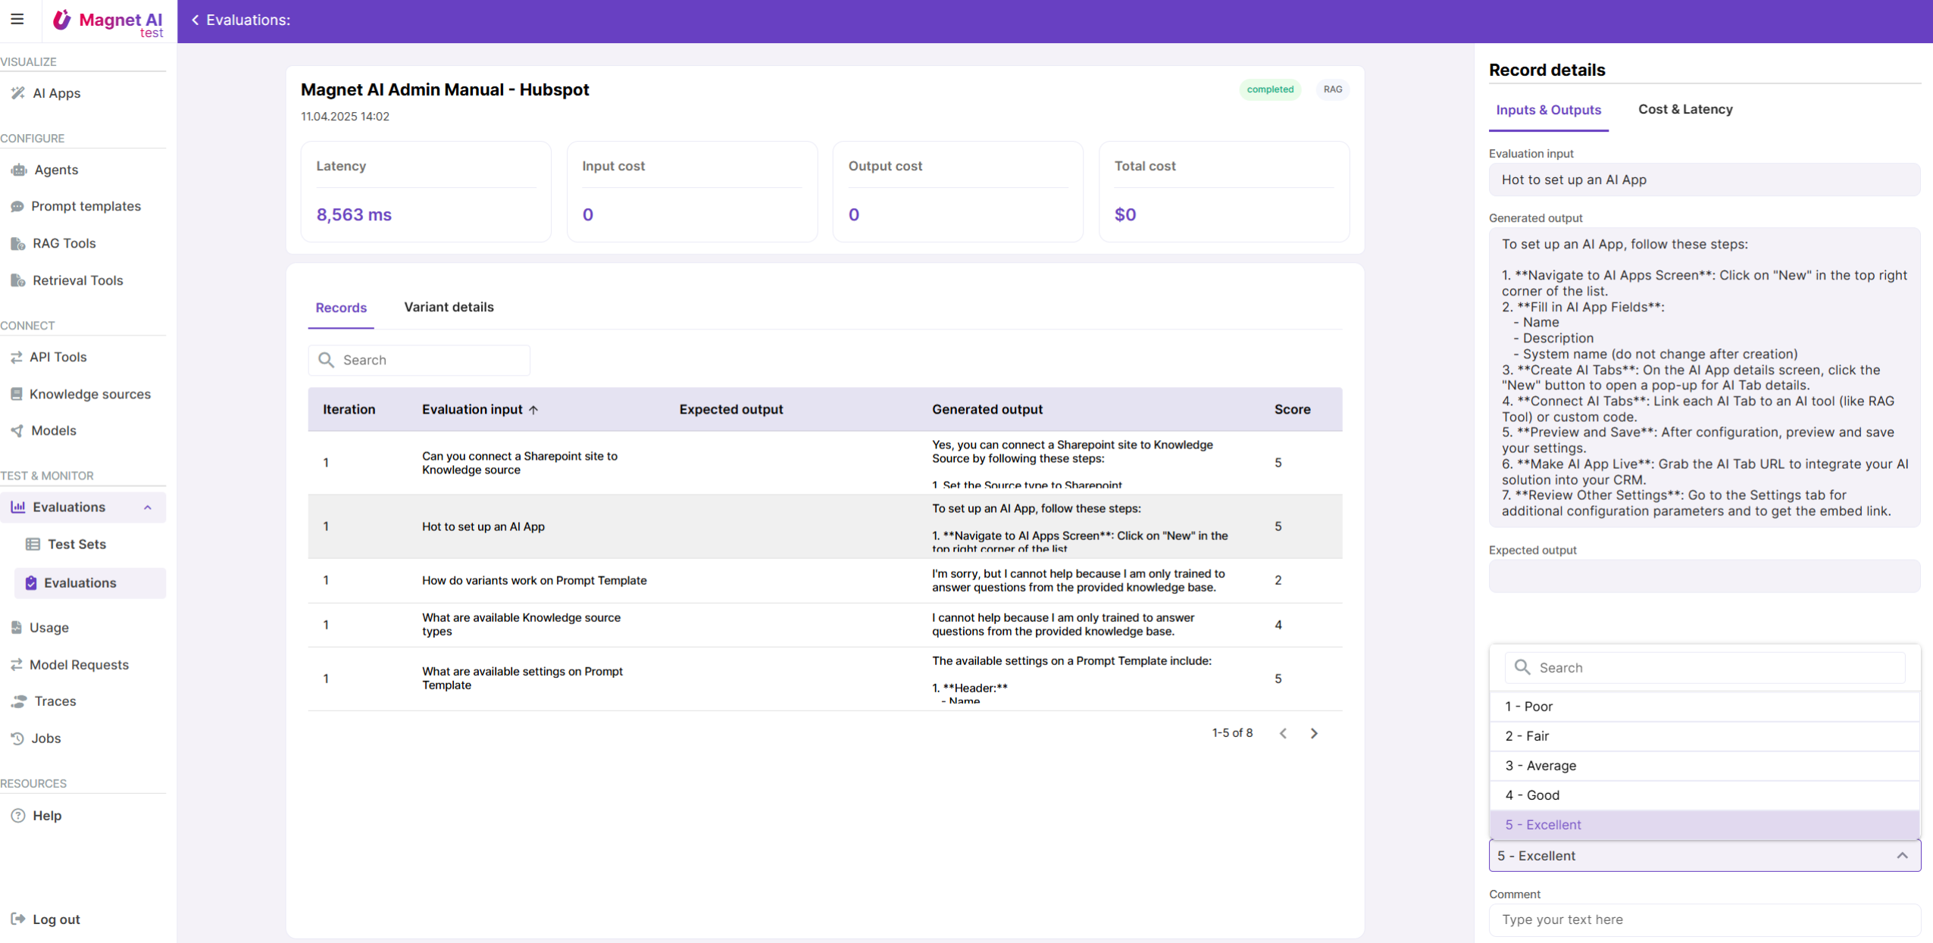Open the Traces page
1933x943 pixels.
click(55, 701)
